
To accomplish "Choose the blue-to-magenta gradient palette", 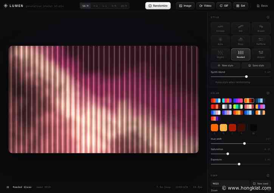I will (238, 101).
